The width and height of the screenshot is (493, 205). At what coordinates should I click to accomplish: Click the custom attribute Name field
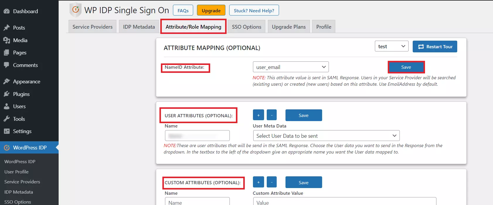click(197, 201)
